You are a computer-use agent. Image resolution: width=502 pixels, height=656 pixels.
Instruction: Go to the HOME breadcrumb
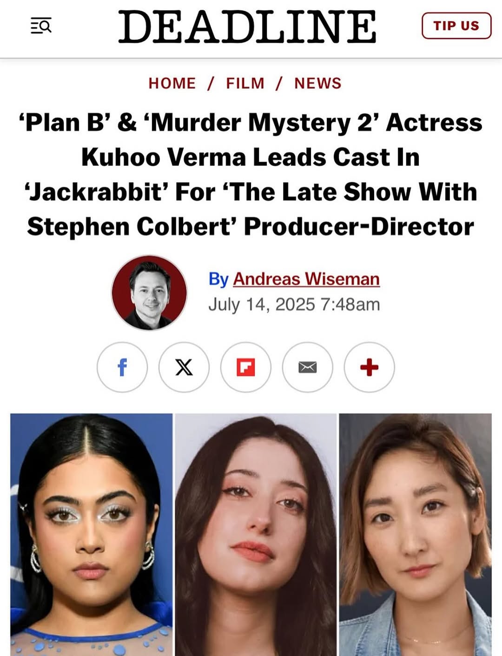[x=172, y=83]
